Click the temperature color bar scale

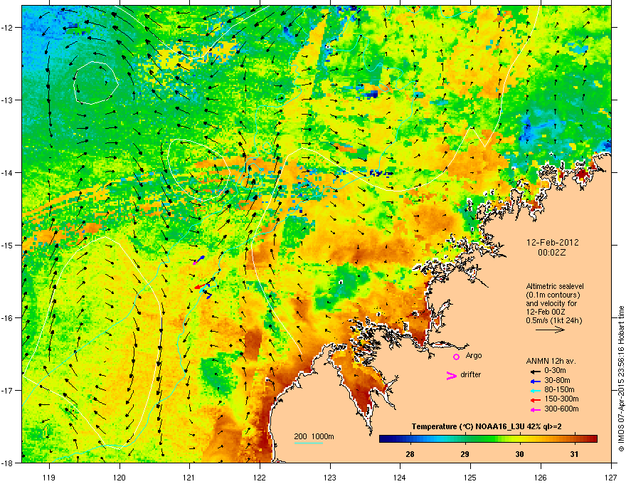pyautogui.click(x=488, y=439)
